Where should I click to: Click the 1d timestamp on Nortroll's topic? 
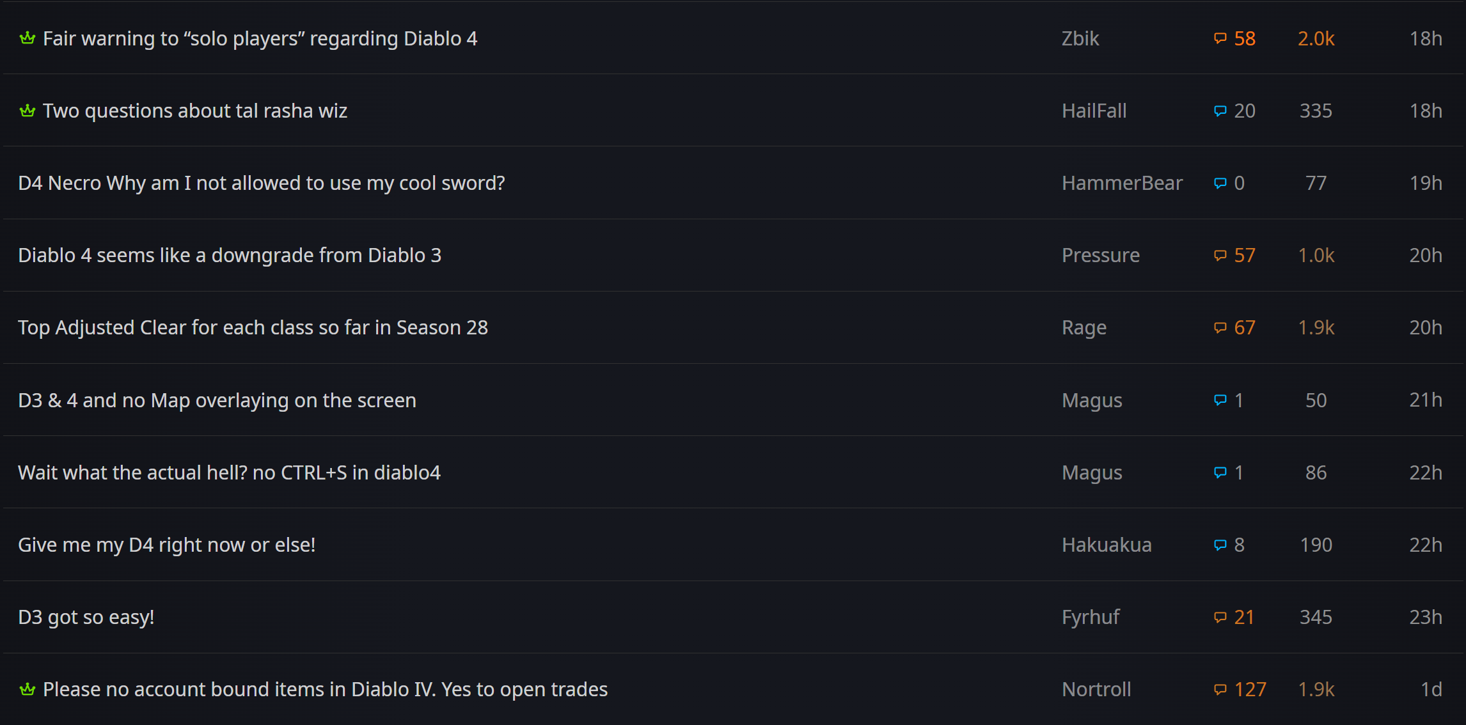pyautogui.click(x=1431, y=689)
